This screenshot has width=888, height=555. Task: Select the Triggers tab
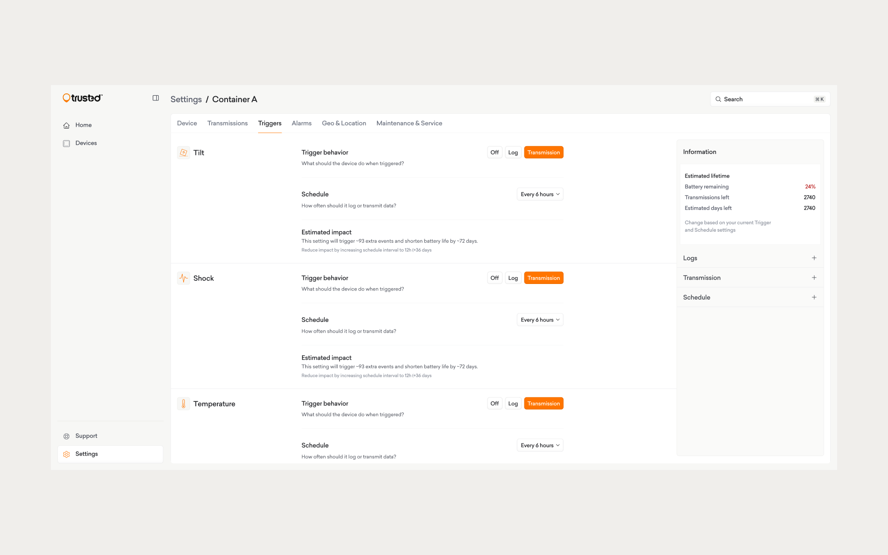(270, 123)
